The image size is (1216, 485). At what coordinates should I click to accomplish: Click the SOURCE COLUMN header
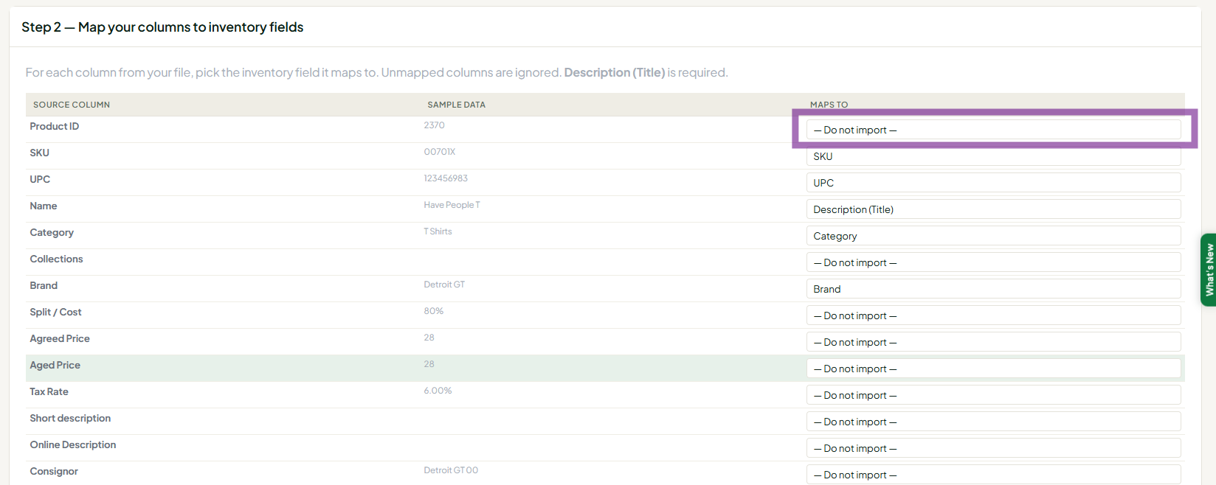pyautogui.click(x=72, y=105)
